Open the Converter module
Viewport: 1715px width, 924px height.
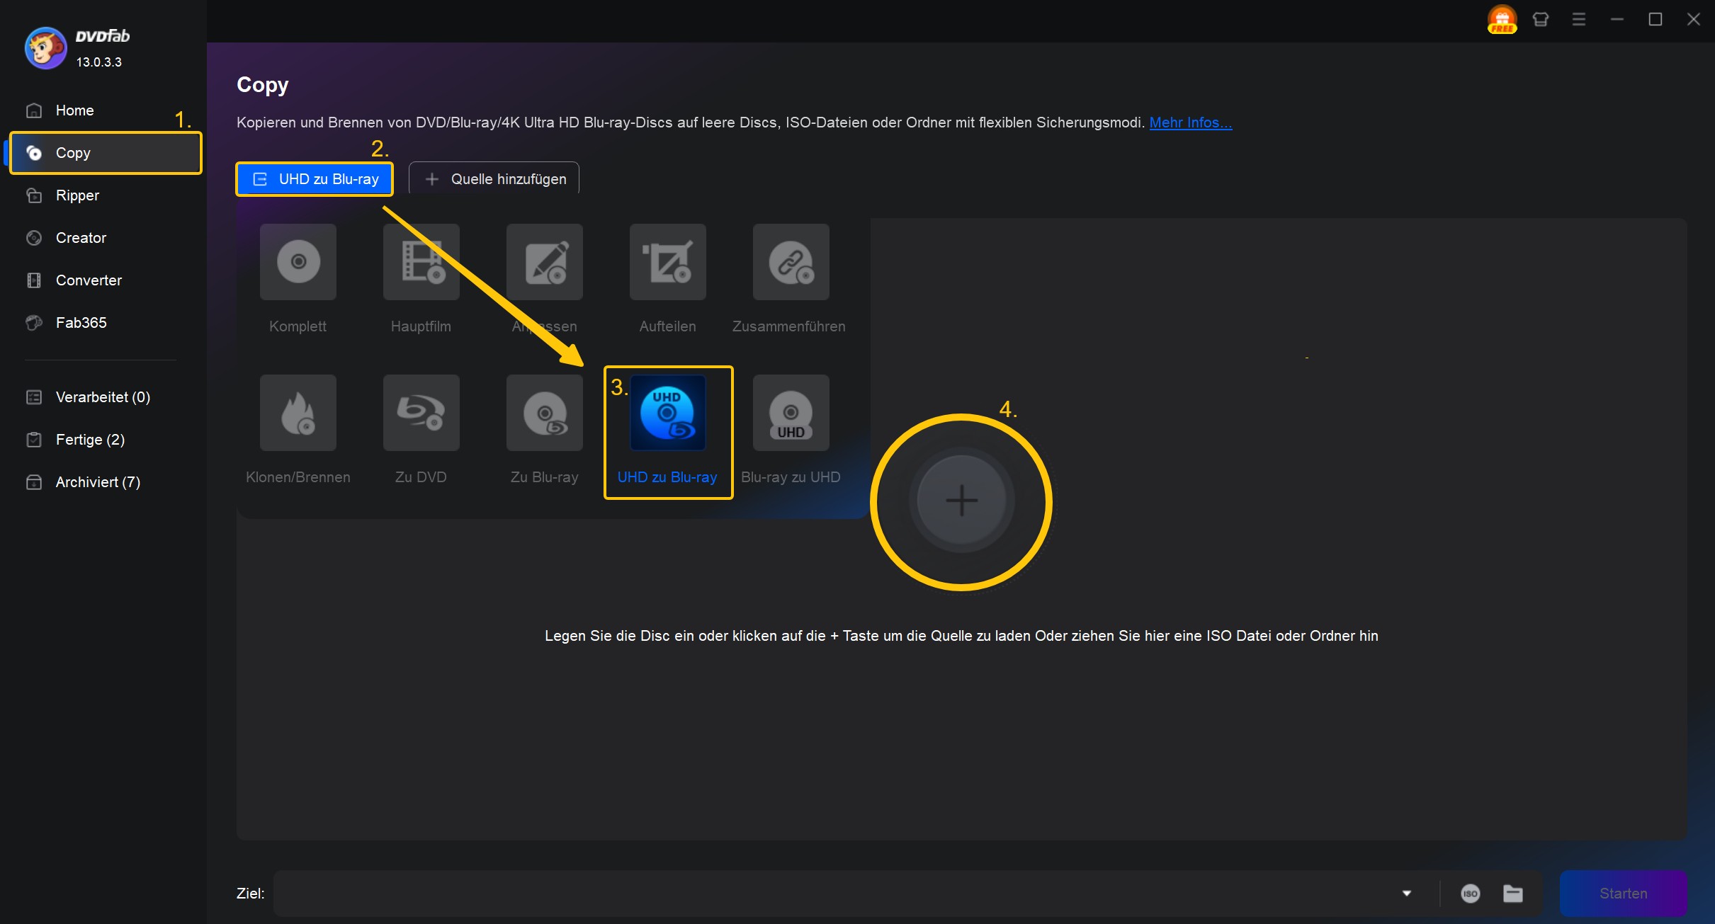(x=89, y=280)
